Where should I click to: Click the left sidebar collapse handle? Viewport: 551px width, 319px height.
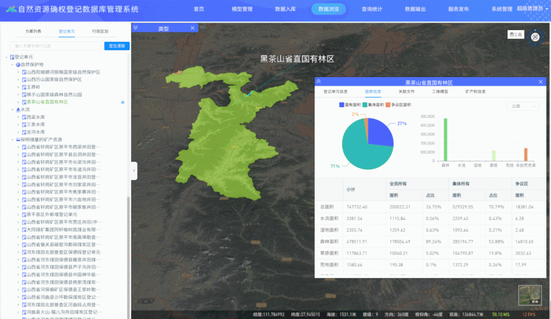pyautogui.click(x=135, y=171)
